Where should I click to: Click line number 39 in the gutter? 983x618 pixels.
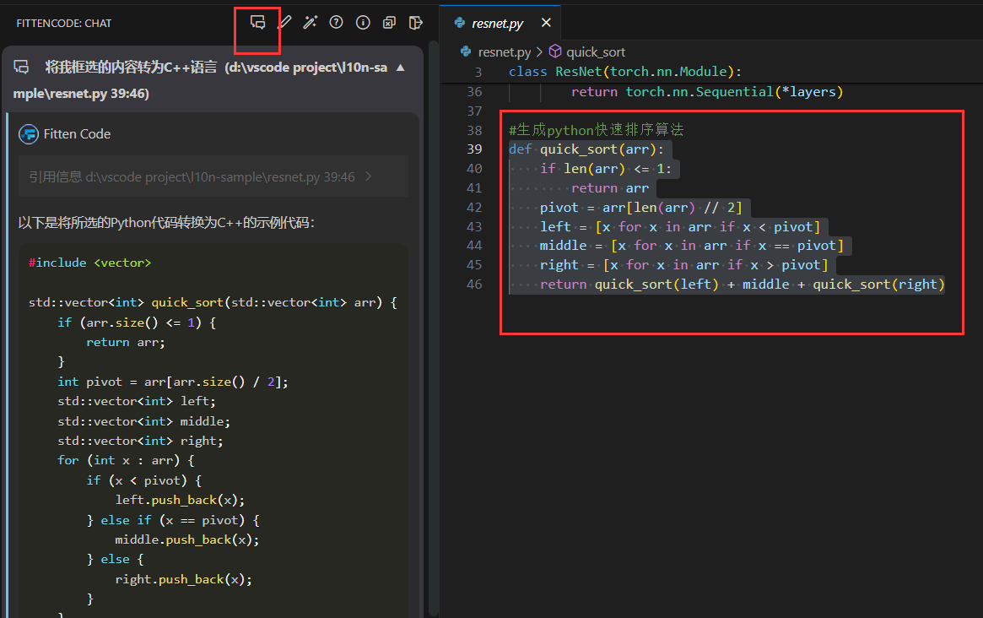[x=474, y=149]
